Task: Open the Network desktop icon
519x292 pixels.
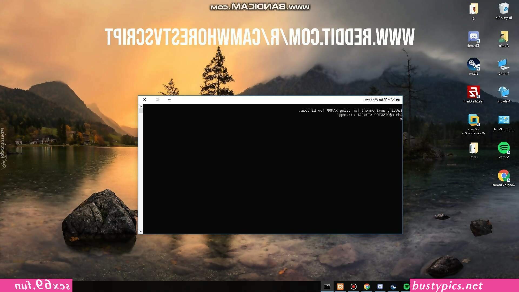Action: pyautogui.click(x=504, y=95)
